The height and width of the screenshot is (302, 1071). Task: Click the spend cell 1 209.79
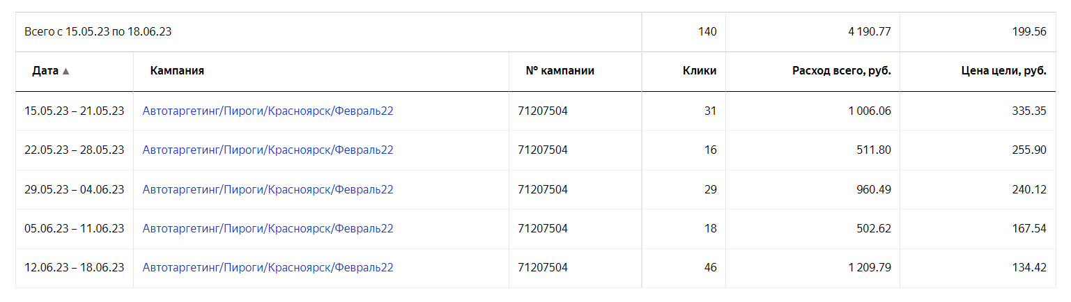(869, 267)
